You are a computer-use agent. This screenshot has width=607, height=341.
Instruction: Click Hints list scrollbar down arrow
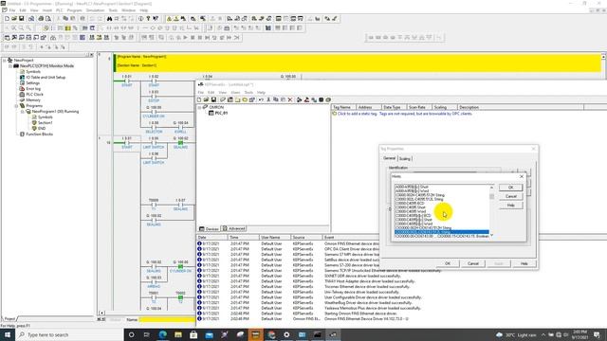click(x=491, y=235)
